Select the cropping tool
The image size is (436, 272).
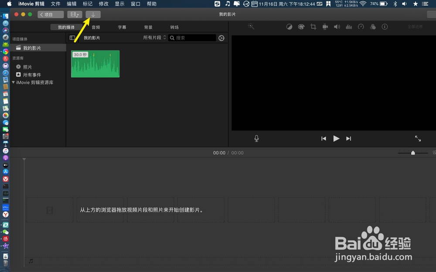[313, 27]
